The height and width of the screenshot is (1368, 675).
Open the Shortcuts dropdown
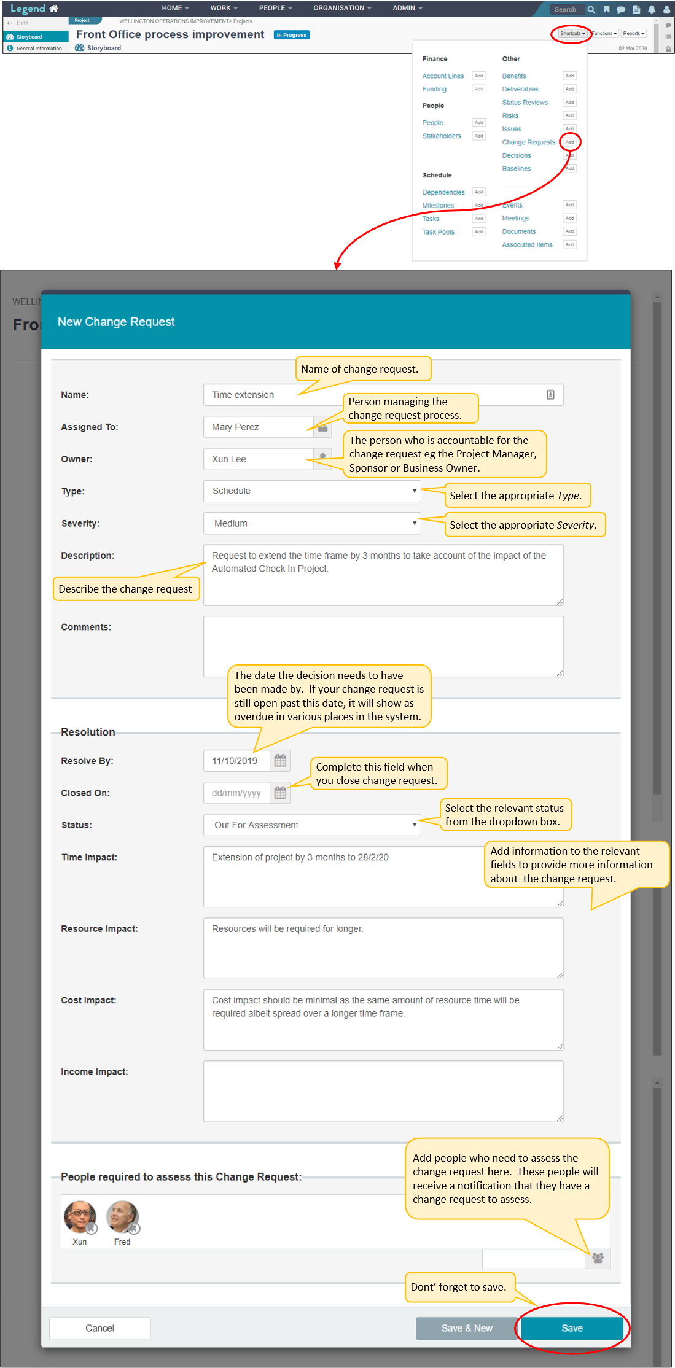coord(572,34)
